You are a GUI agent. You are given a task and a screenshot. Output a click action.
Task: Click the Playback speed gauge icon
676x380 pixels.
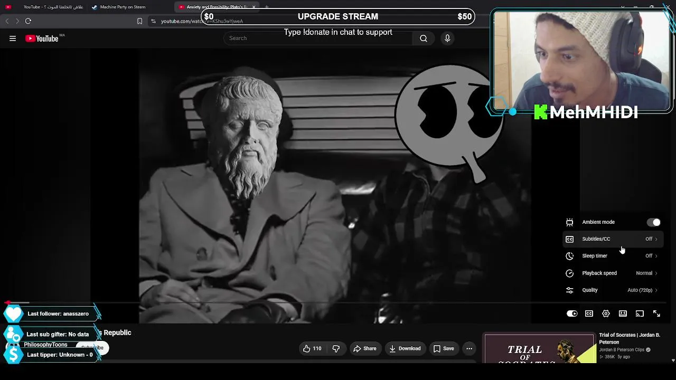569,273
